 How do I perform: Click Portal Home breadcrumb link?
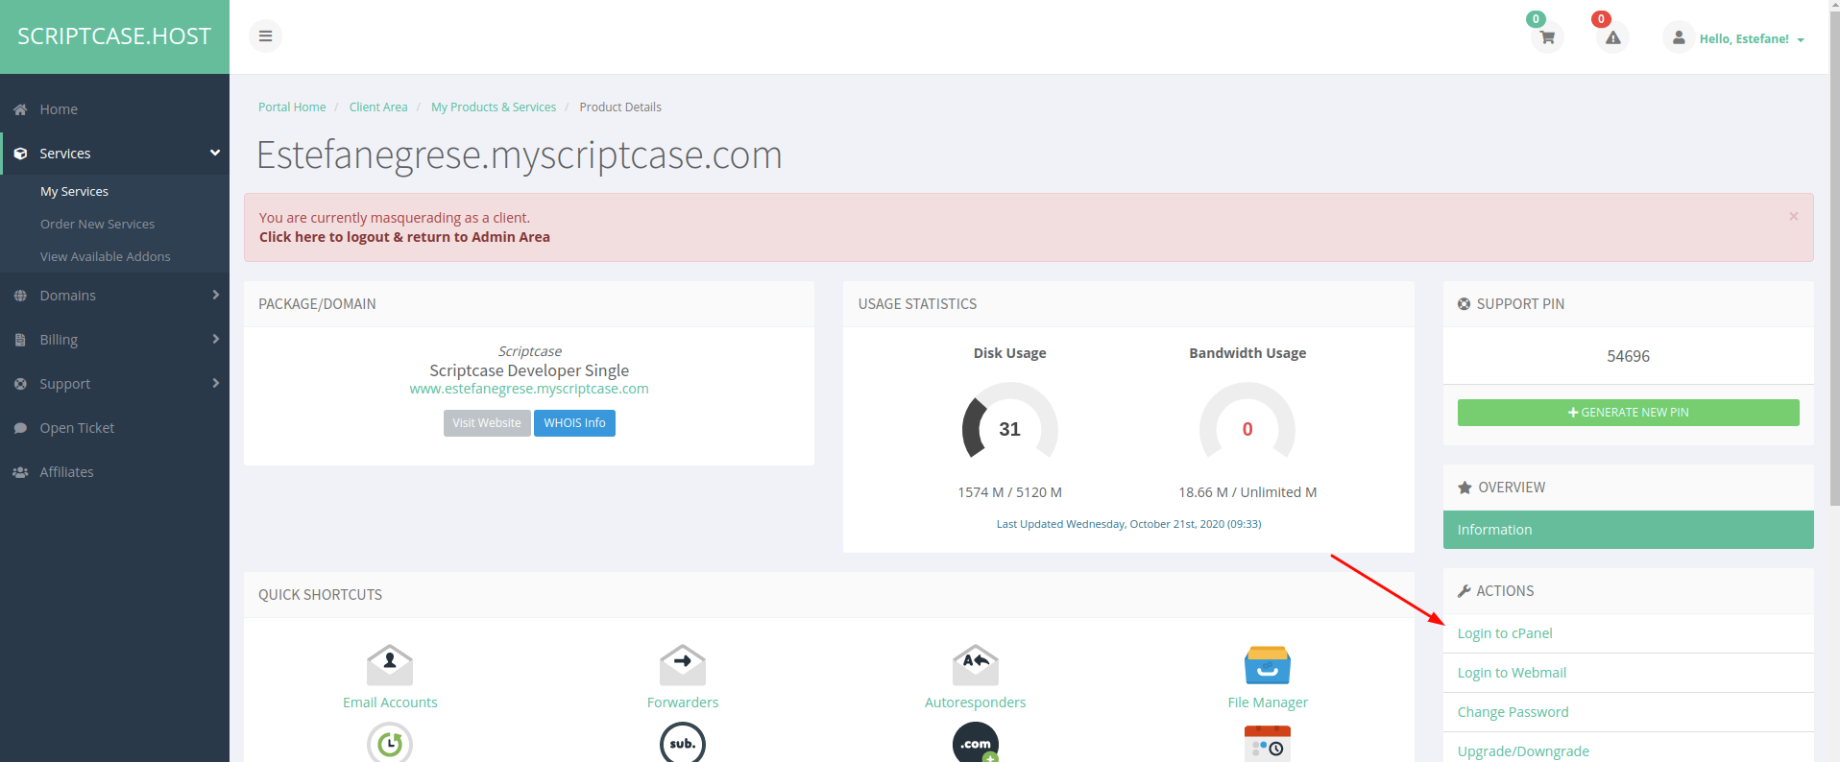pyautogui.click(x=292, y=107)
